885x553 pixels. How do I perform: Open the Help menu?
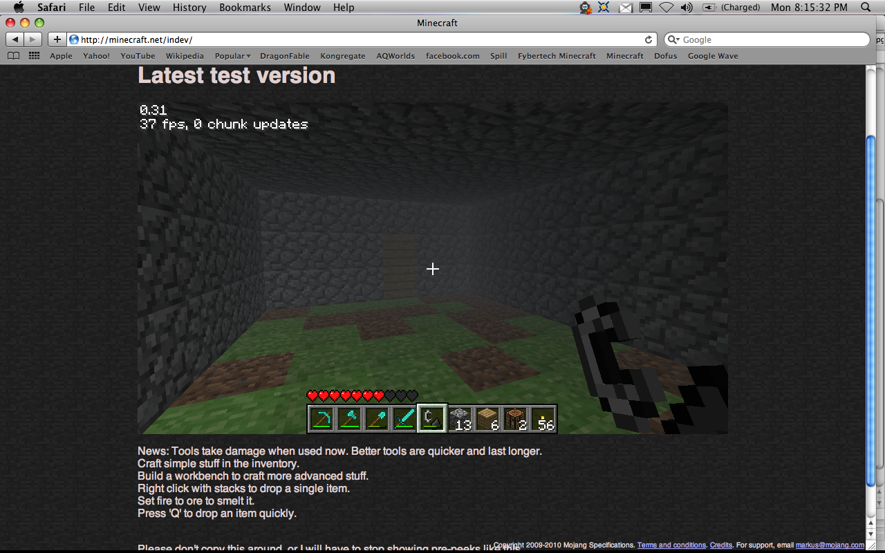[344, 8]
